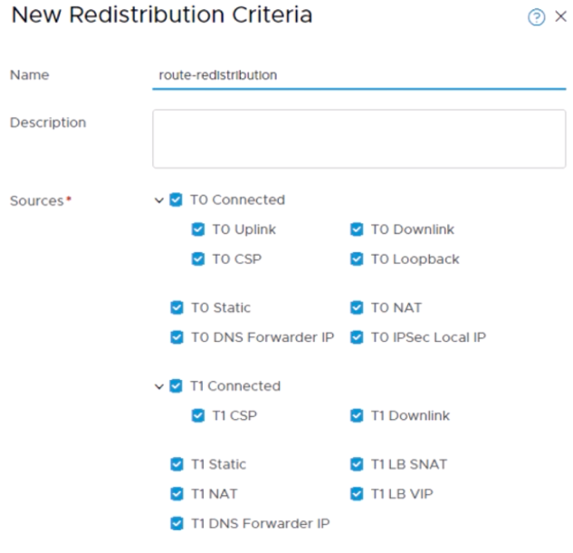Toggle T0 DNS Forwarder IP checkbox
The height and width of the screenshot is (553, 573).
[177, 337]
